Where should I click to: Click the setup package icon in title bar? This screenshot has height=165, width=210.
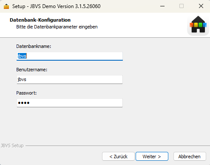click(x=6, y=6)
